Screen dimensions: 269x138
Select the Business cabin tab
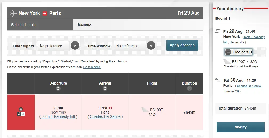(84, 24)
